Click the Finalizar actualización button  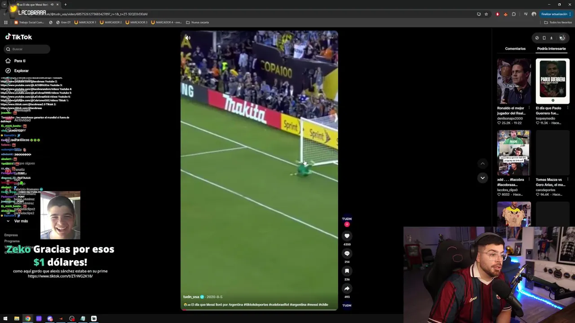[x=556, y=14]
